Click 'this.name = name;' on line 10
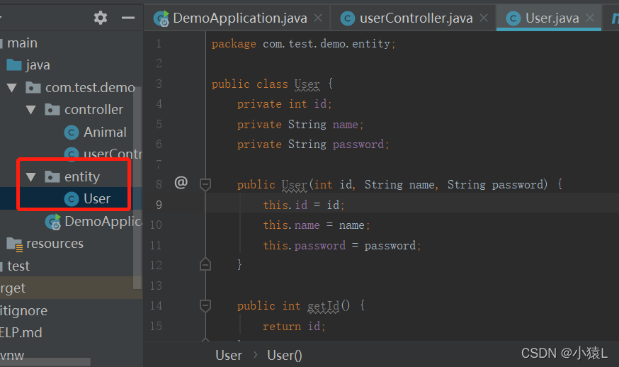 317,225
